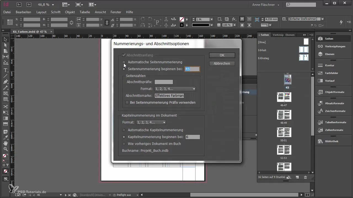Select the Scissors tool
Image resolution: width=353 pixels, height=198 pixels.
[x=5, y=106]
